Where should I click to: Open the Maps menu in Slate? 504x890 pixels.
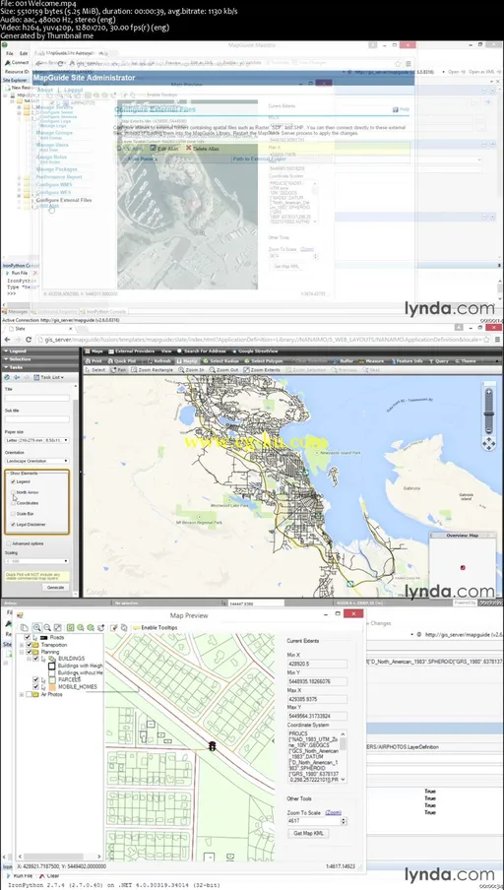(x=94, y=351)
